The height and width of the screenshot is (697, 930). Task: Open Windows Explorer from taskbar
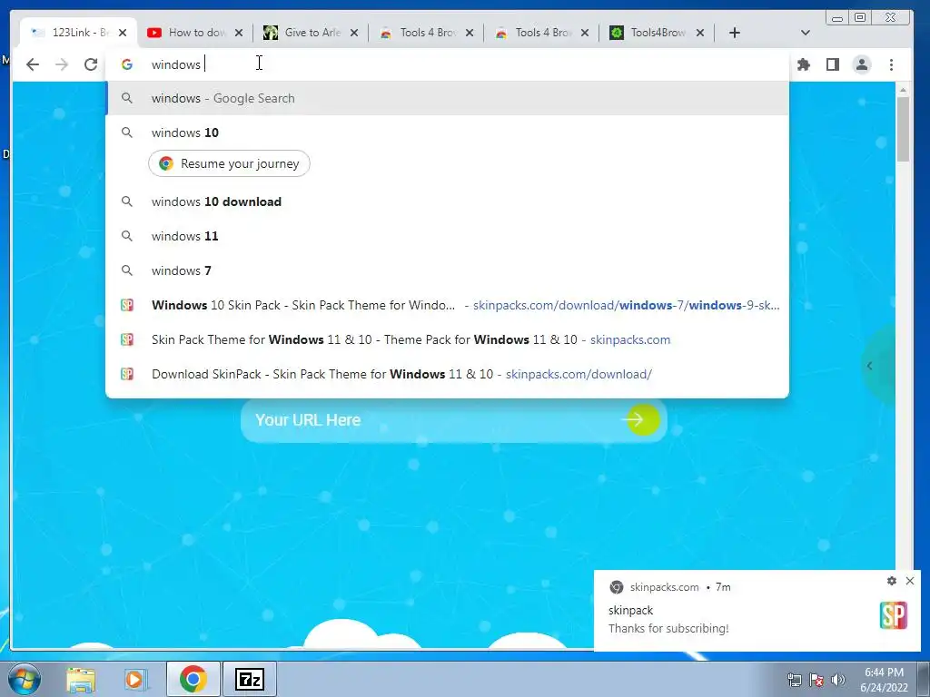tap(81, 679)
